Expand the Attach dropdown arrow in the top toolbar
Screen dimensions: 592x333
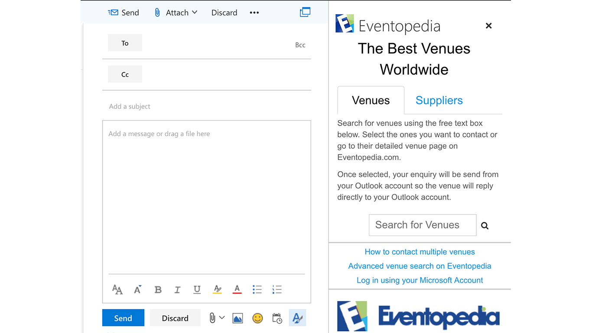pyautogui.click(x=195, y=12)
